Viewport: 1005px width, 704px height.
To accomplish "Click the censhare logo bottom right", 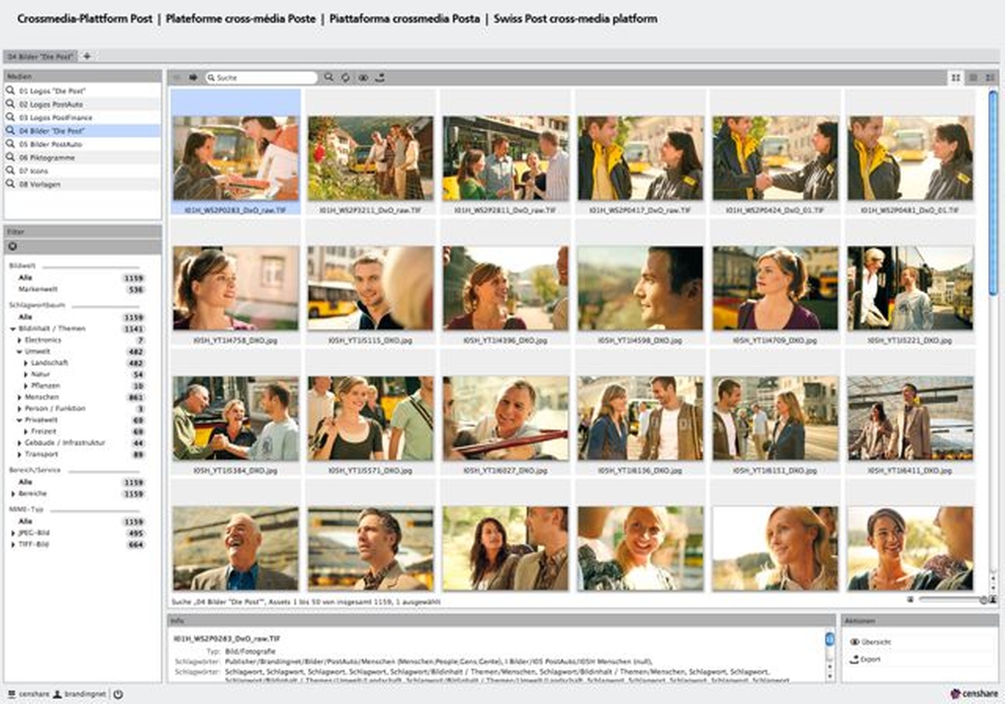I will point(974,694).
